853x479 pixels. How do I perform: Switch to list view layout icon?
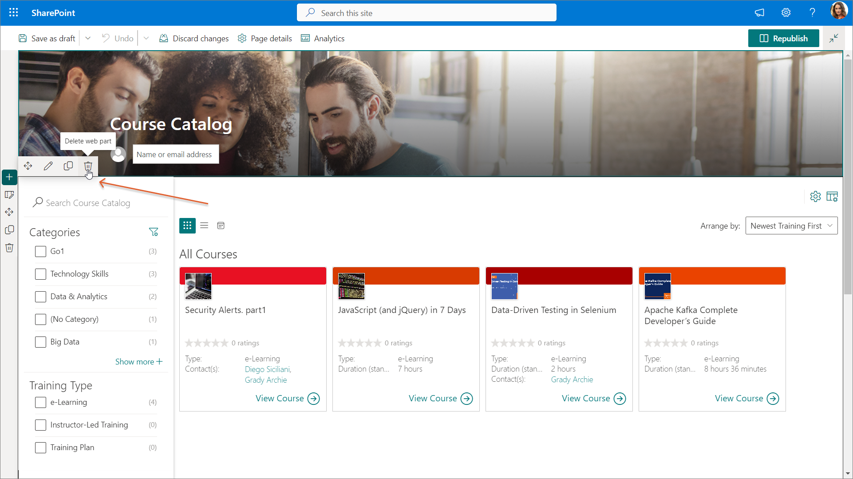204,226
